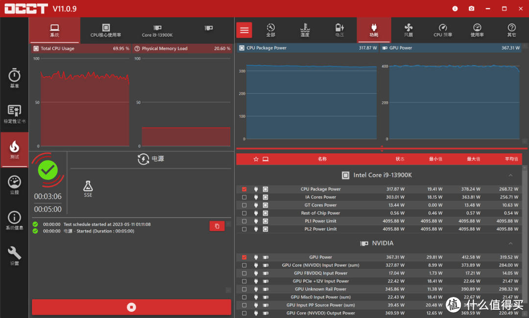Sort by the average value column header
The height and width of the screenshot is (318, 529).
pyautogui.click(x=511, y=159)
